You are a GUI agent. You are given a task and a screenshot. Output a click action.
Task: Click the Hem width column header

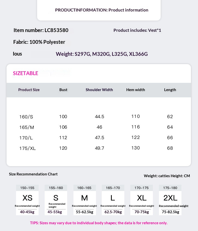136,90
